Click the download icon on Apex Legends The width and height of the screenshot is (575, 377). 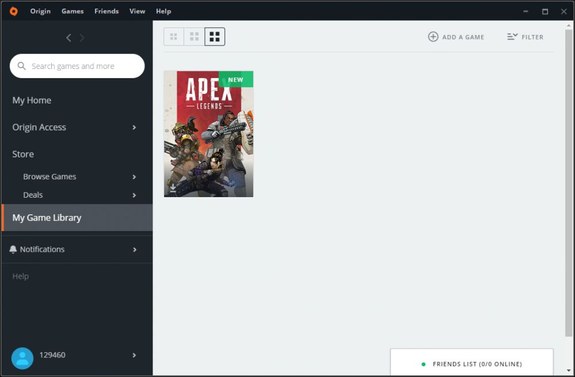tap(173, 188)
